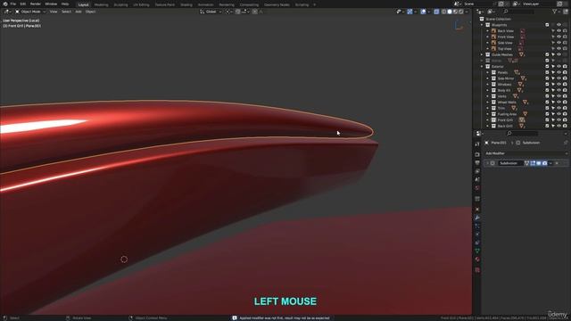Open the Object properties tab

point(477,210)
